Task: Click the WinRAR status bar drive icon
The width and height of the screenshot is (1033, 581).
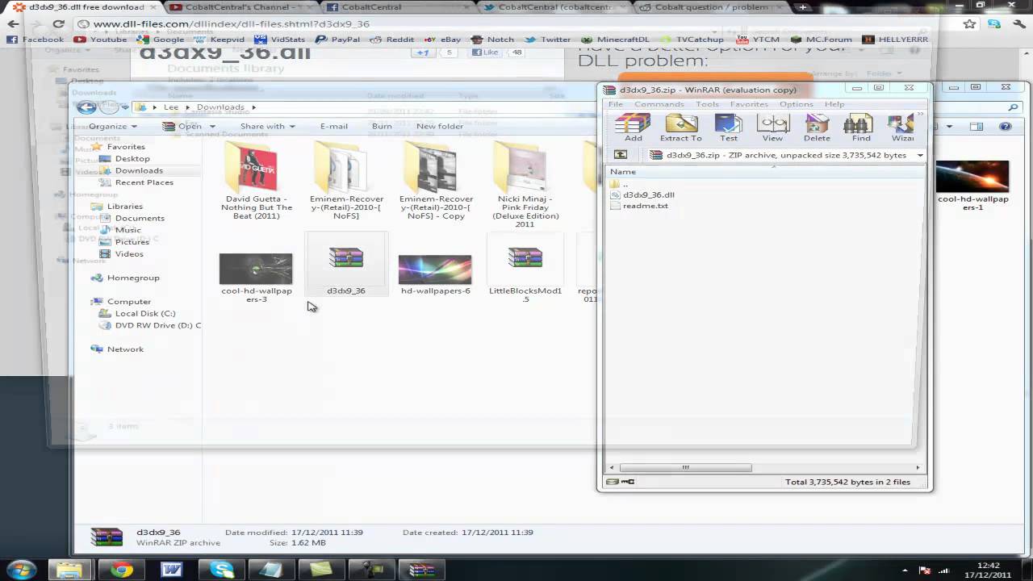Action: [613, 482]
